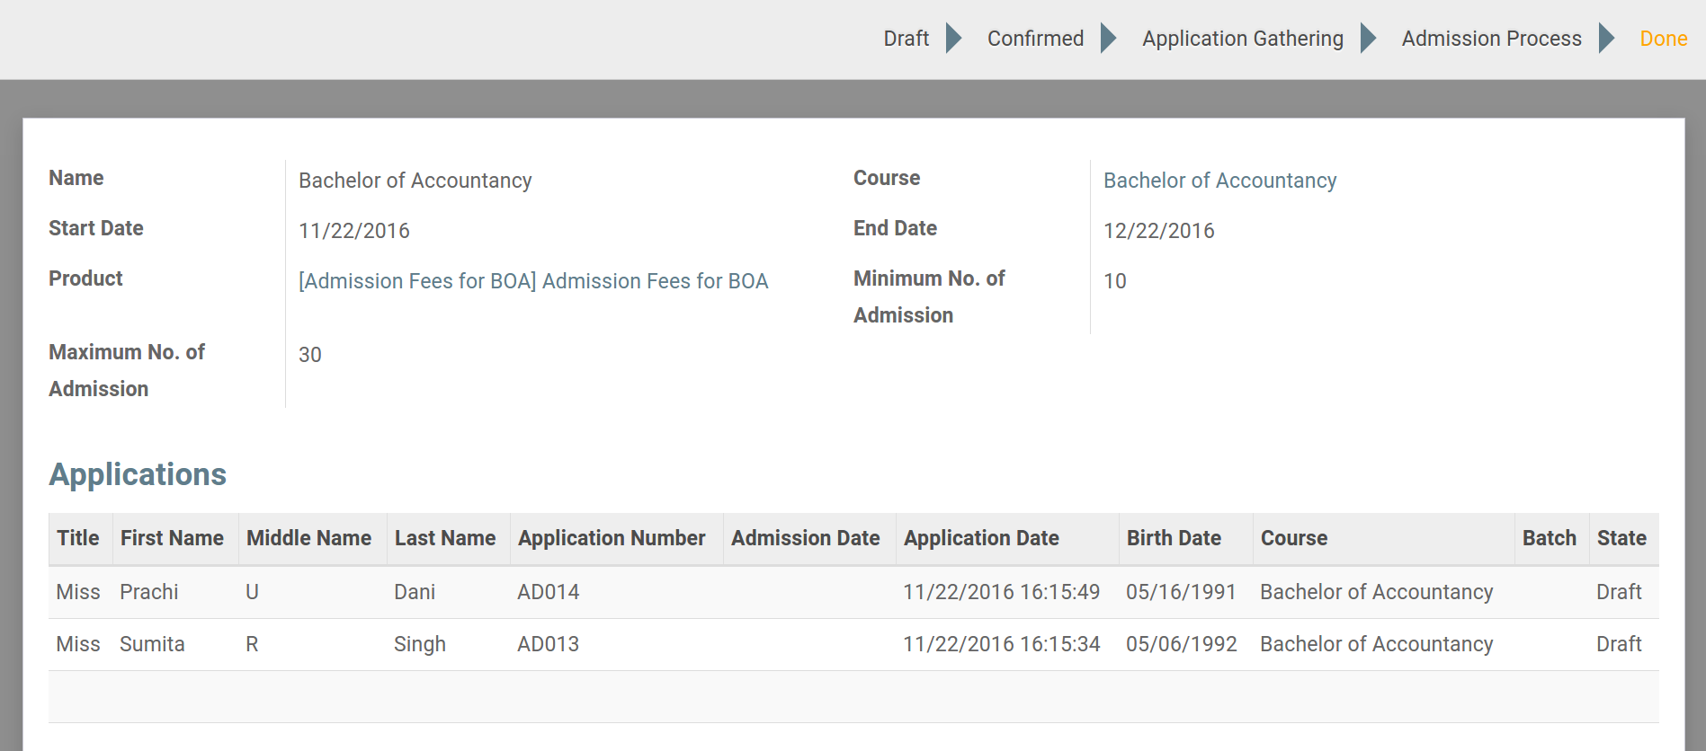
Task: Click the Draft status stage
Action: coord(906,39)
